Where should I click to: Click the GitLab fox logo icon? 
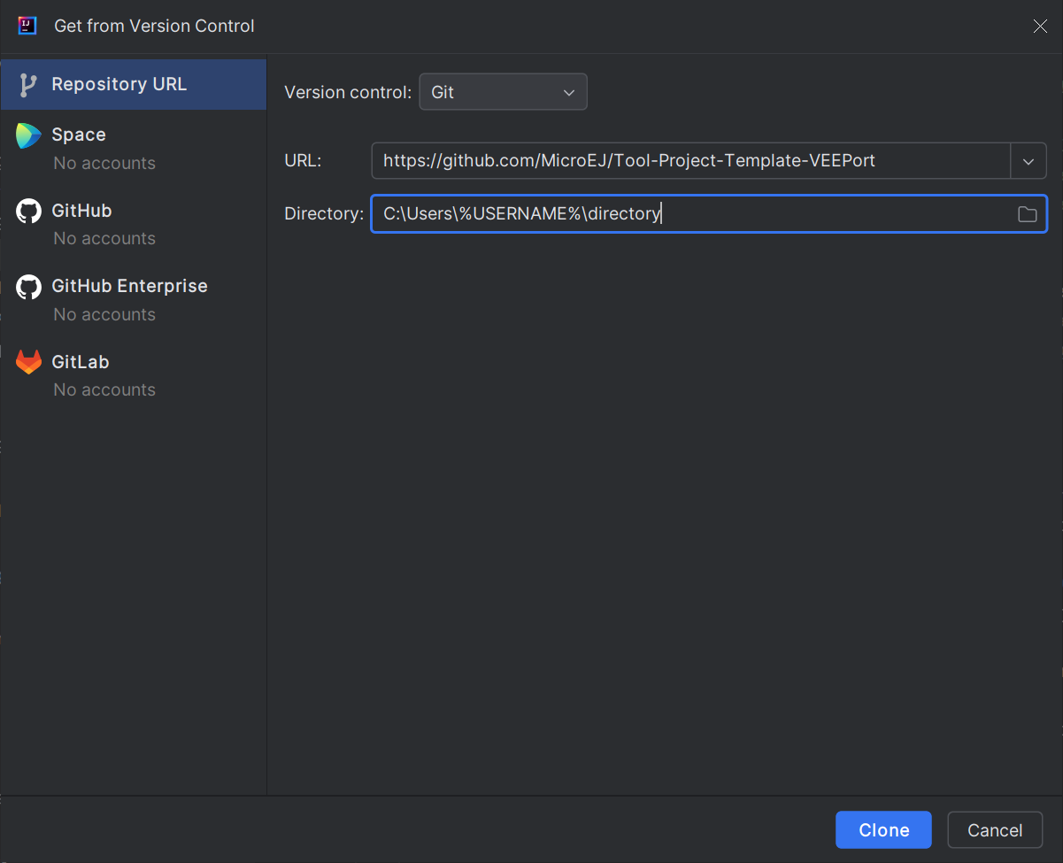tap(28, 362)
